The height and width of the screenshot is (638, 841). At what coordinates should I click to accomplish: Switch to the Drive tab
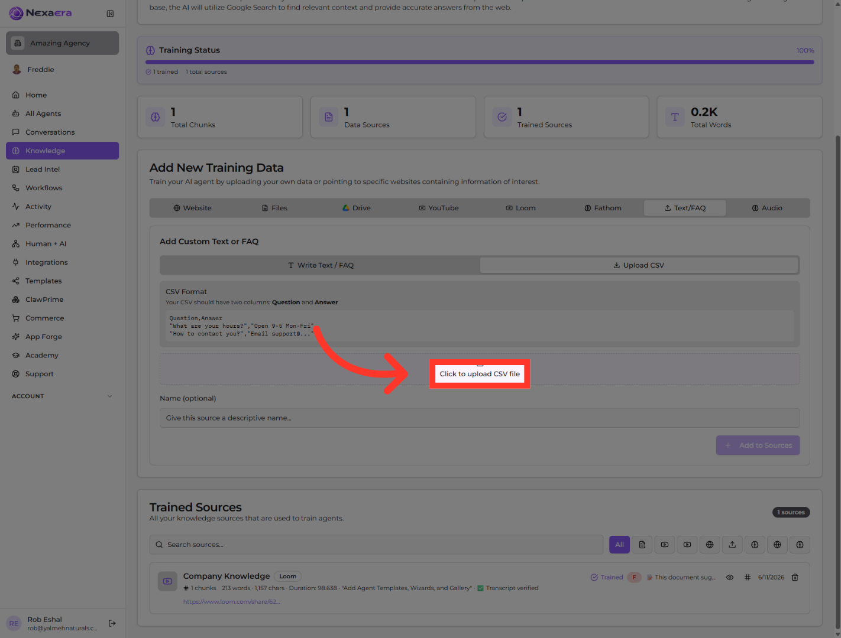[357, 208]
